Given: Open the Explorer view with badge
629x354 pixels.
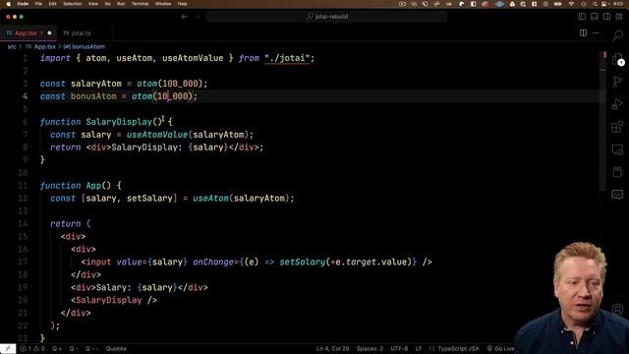Looking at the screenshot, I should point(617,59).
